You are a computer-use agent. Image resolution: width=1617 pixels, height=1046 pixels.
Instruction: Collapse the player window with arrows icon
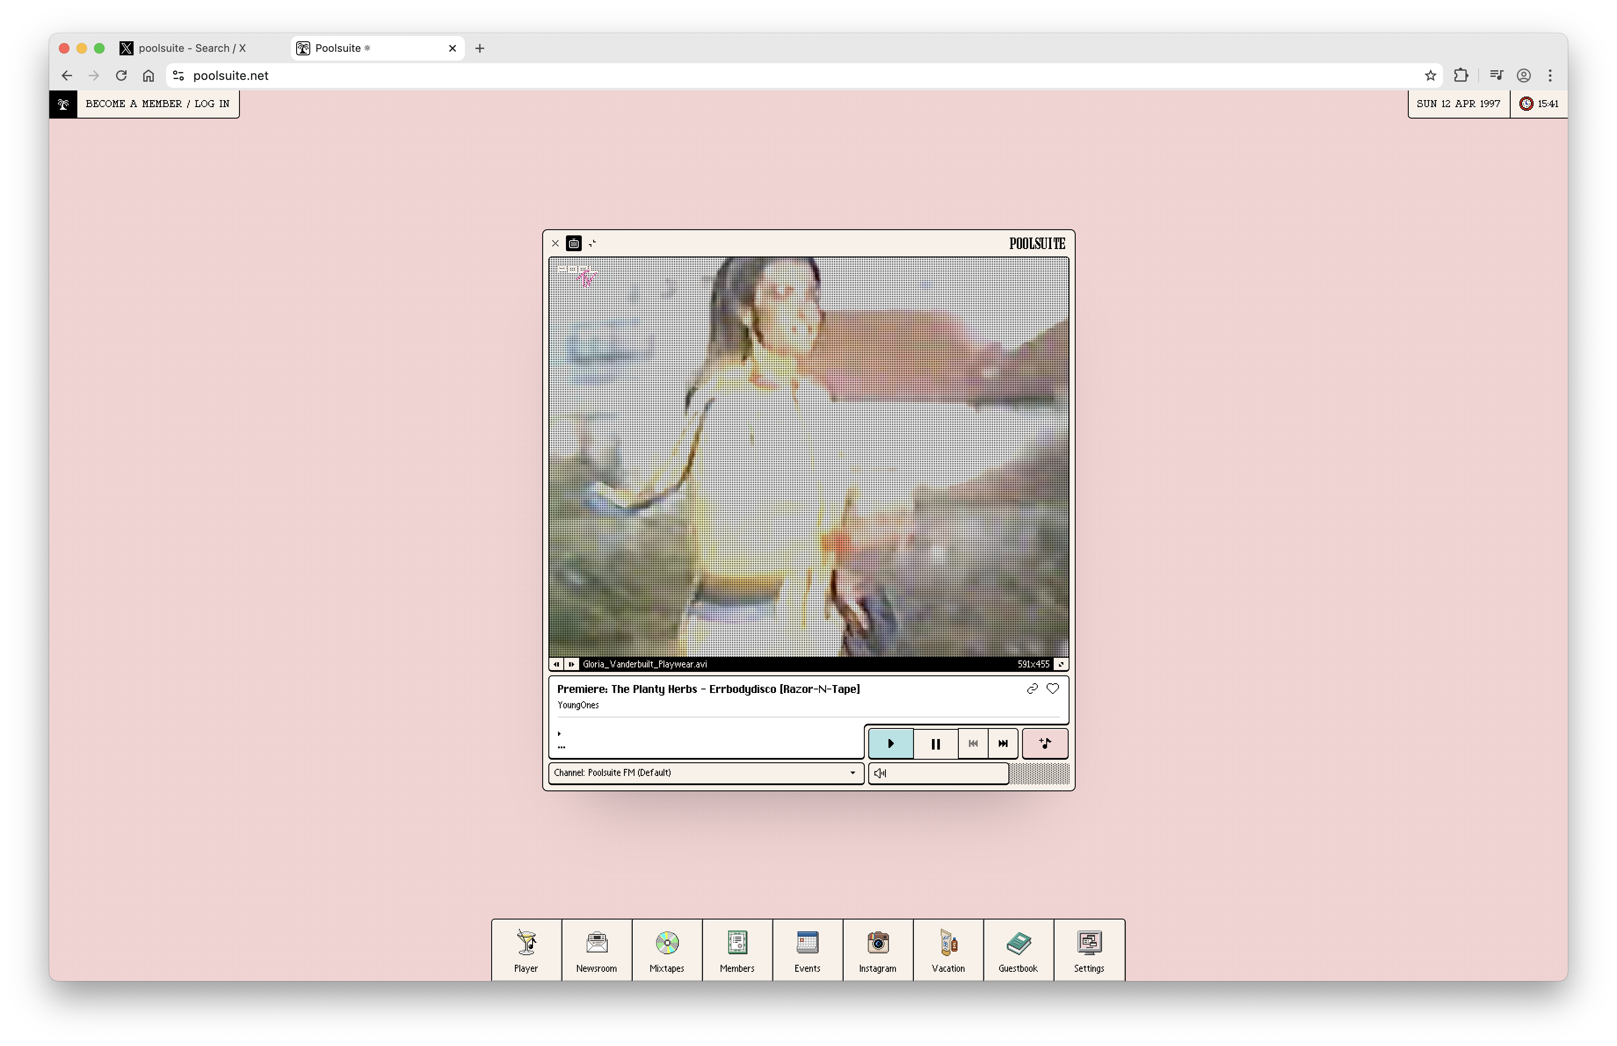(x=592, y=243)
